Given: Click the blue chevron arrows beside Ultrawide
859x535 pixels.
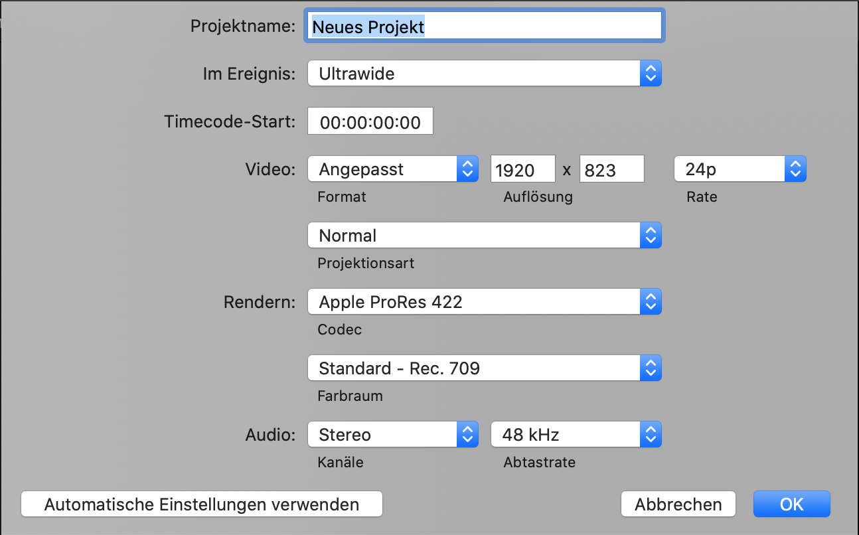Looking at the screenshot, I should tap(651, 74).
